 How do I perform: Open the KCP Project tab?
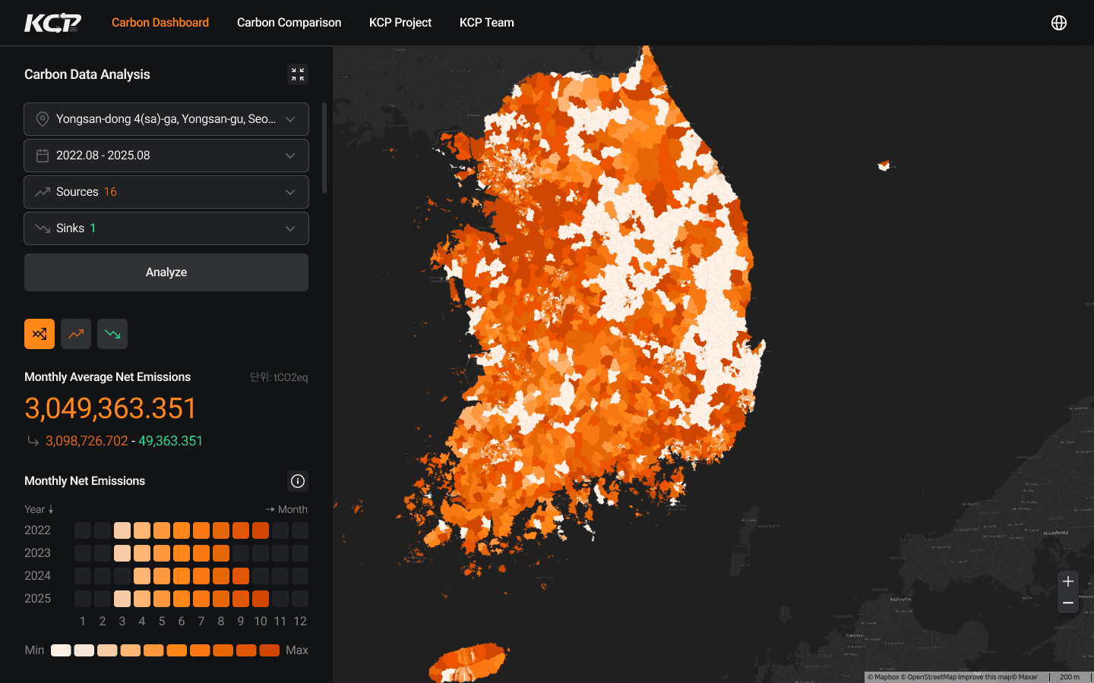tap(400, 23)
